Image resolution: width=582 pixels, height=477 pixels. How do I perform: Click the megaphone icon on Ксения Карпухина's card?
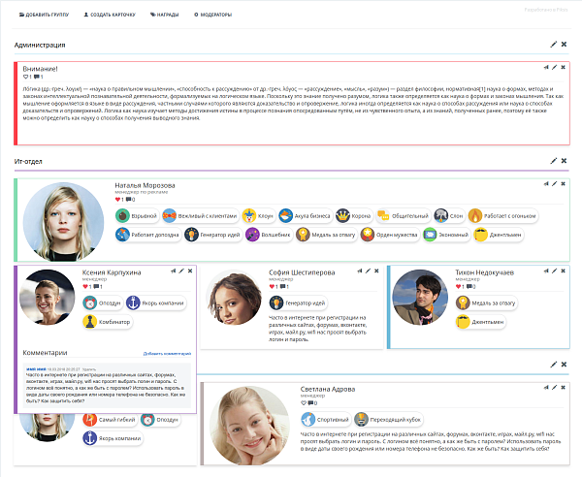[174, 271]
